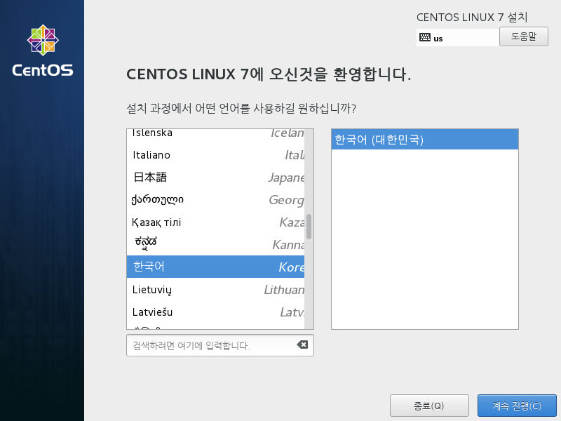Click the language list scrollbar thumb
The width and height of the screenshot is (561, 421).
(x=309, y=226)
